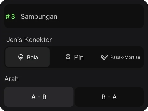Click the word Pin
148x111 pixels.
click(79, 57)
